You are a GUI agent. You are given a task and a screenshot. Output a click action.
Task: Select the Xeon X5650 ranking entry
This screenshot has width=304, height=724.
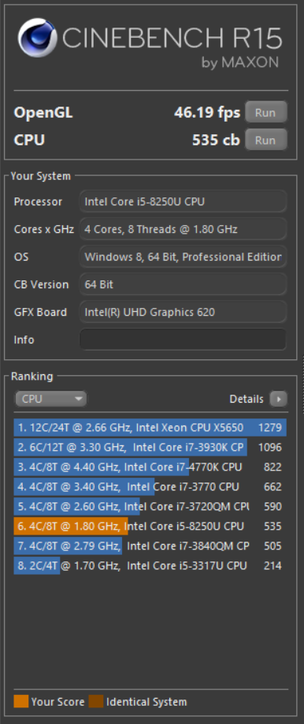pos(150,428)
